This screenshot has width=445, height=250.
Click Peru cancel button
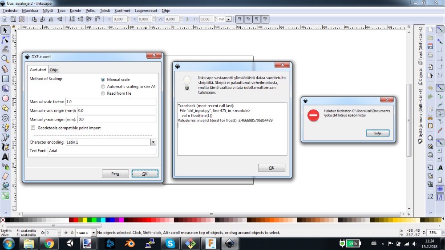pos(115,173)
